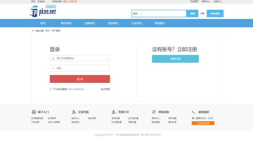Focus the 密码 password field
Screen dimensions: 253x156
[x=80, y=68]
